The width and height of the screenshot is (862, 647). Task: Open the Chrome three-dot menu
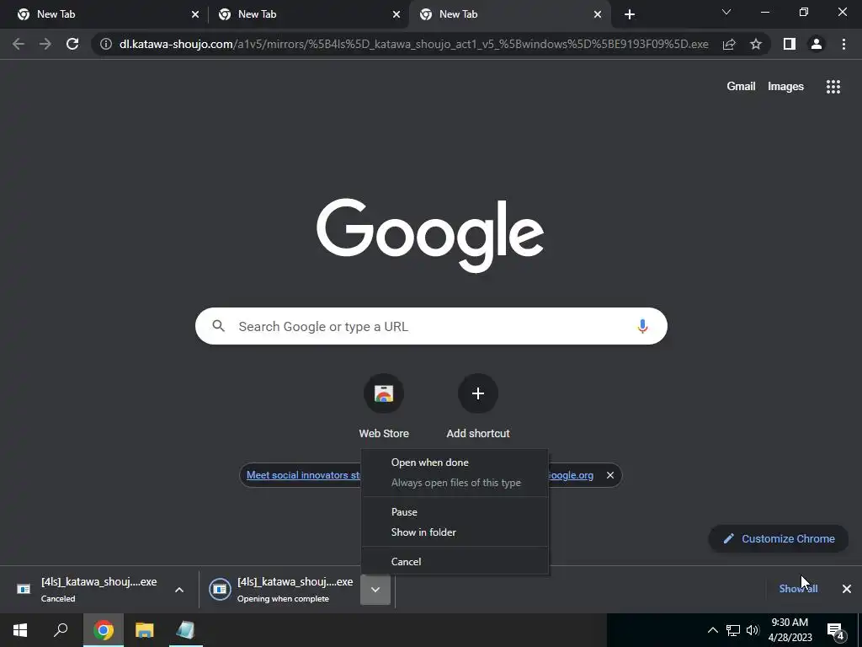(x=843, y=44)
